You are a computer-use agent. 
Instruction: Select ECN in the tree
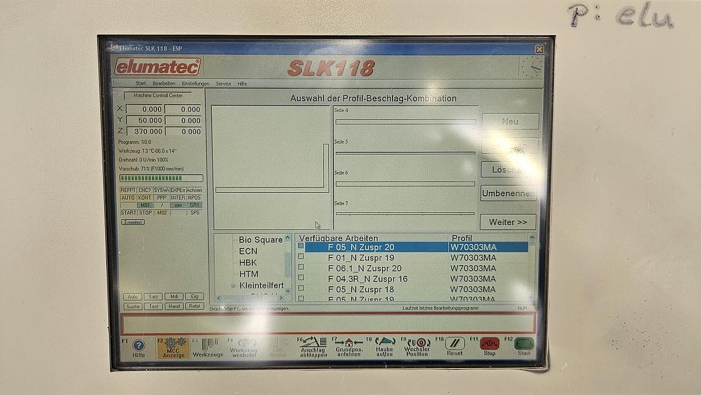point(248,251)
